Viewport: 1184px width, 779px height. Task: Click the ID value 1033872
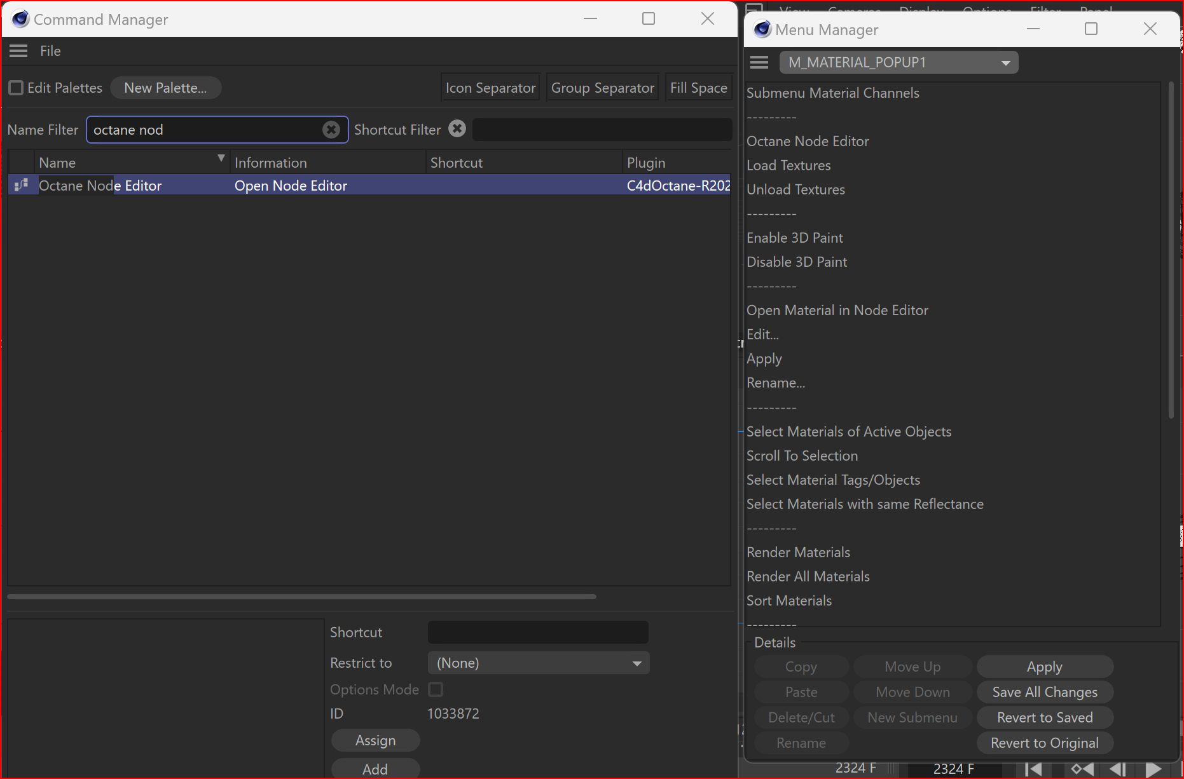[x=453, y=714]
